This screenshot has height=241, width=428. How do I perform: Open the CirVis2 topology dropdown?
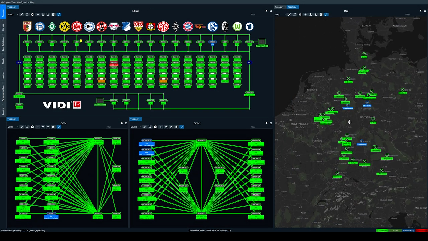(x=136, y=127)
